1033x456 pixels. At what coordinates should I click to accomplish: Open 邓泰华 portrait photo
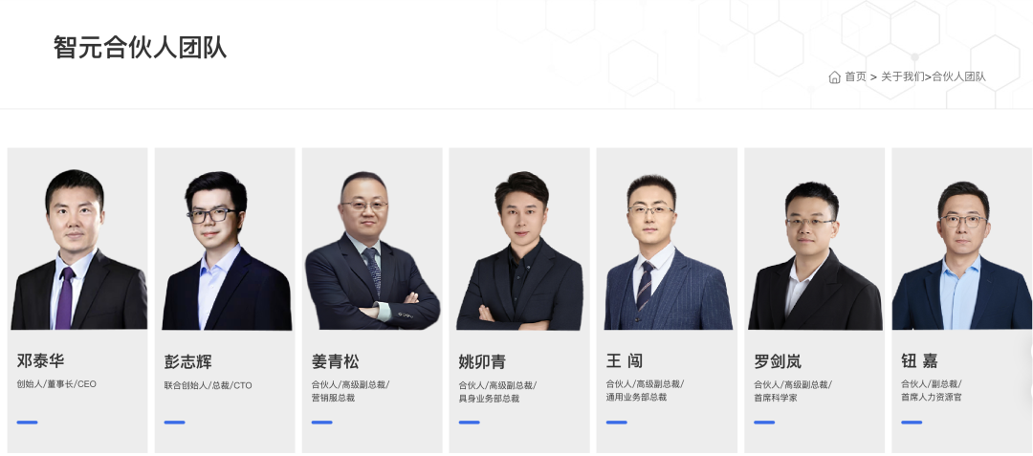(78, 249)
